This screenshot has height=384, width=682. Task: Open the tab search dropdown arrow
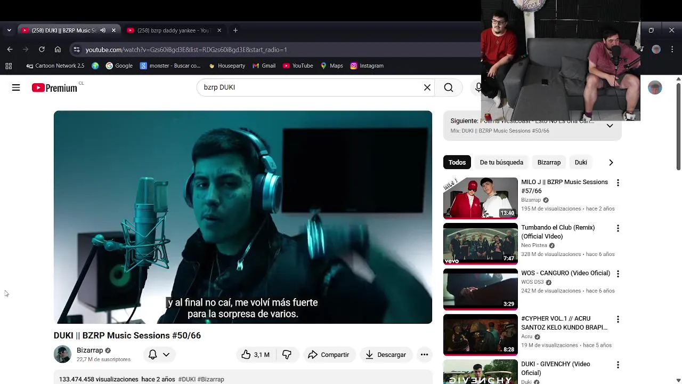point(9,30)
